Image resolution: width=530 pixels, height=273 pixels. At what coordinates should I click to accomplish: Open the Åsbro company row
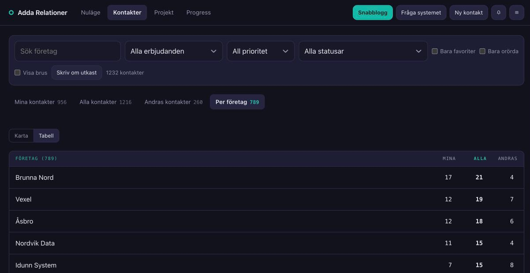(266, 221)
